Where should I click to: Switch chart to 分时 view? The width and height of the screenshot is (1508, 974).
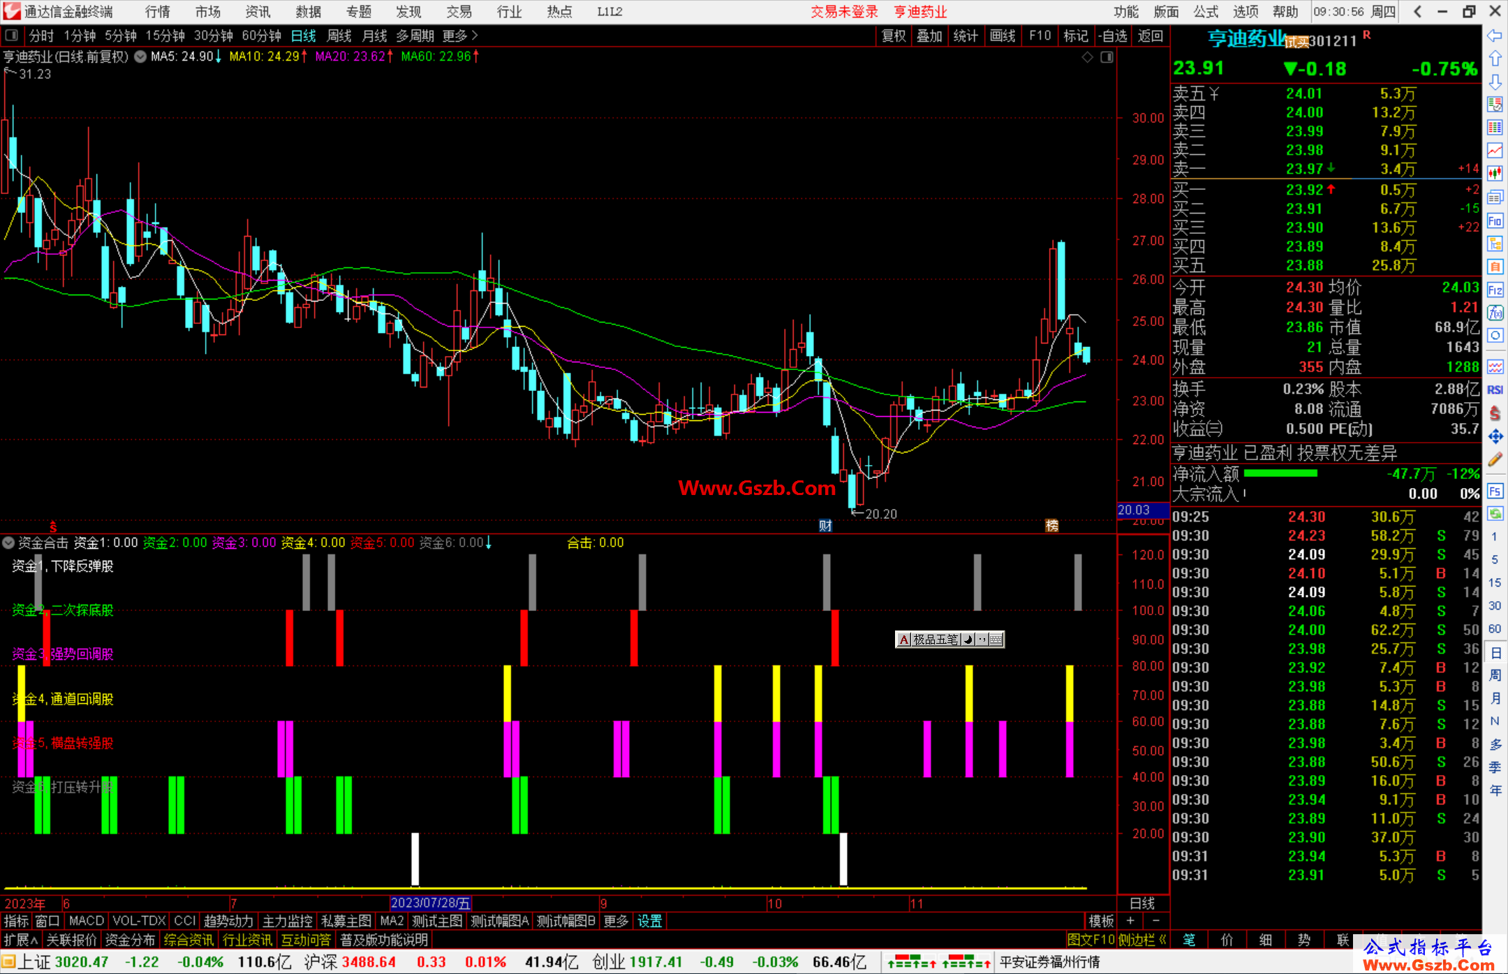point(41,36)
